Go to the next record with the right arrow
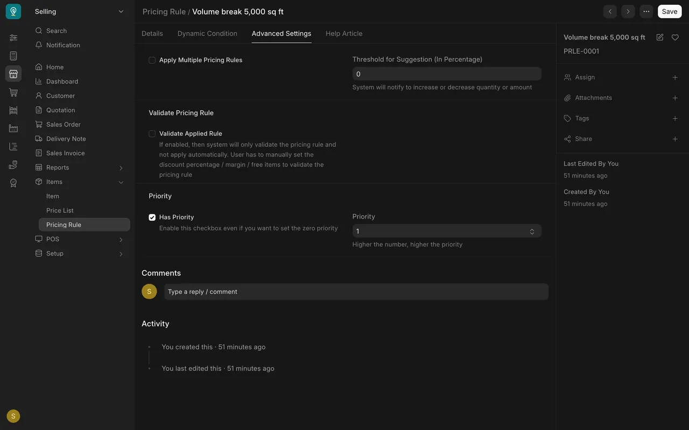 [628, 11]
